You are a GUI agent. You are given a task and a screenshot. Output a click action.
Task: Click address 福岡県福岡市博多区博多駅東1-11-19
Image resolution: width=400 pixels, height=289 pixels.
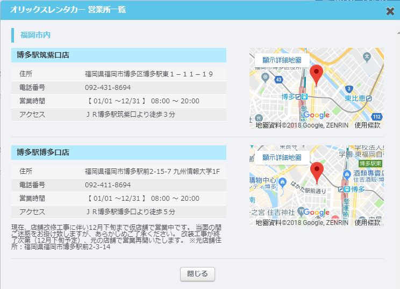(x=149, y=74)
